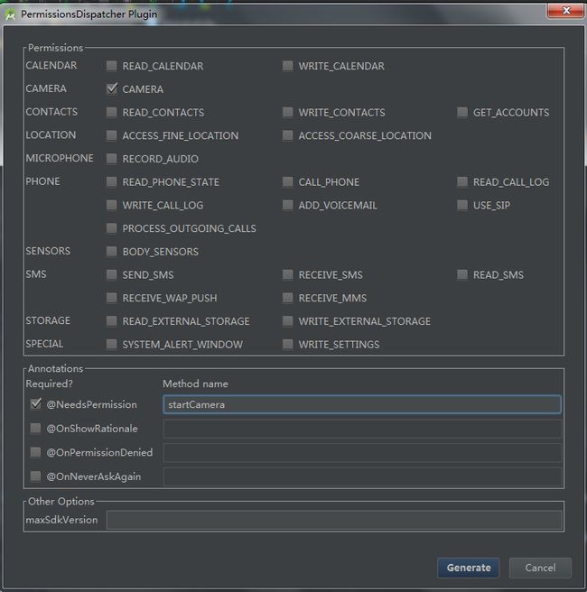Focus the startCamera method name field
Screen dimensions: 587x592
(362, 404)
